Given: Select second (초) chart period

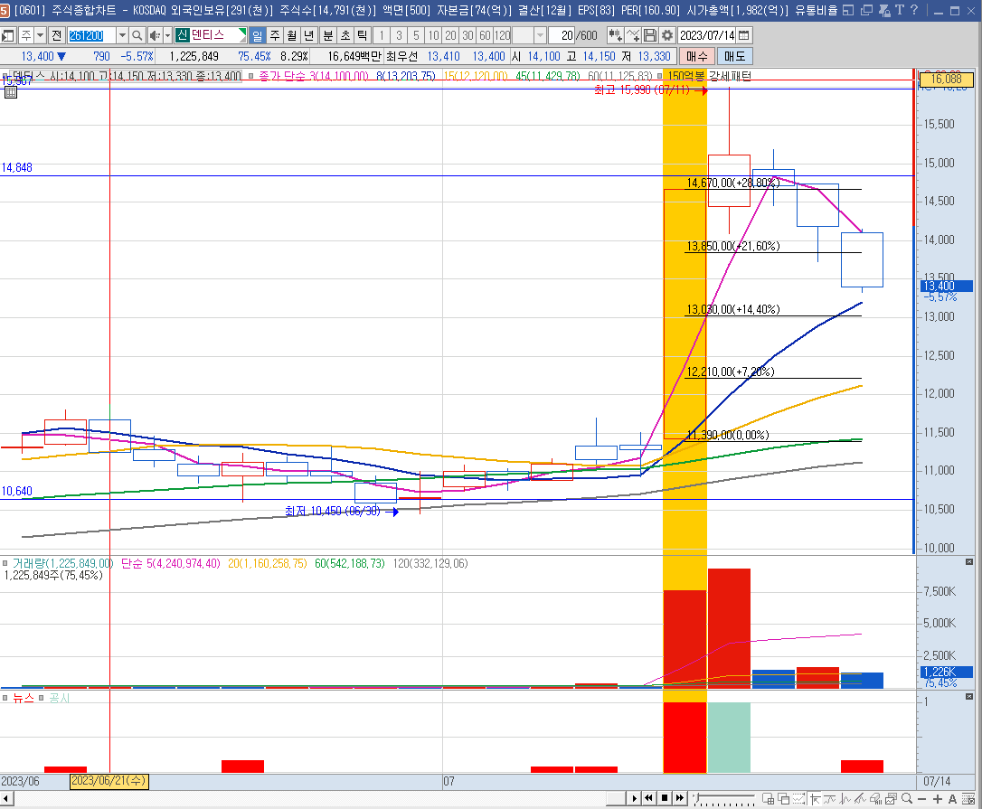Looking at the screenshot, I should click(x=345, y=35).
